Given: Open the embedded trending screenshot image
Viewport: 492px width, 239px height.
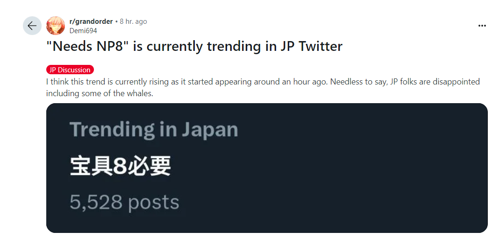Looking at the screenshot, I should (266, 168).
